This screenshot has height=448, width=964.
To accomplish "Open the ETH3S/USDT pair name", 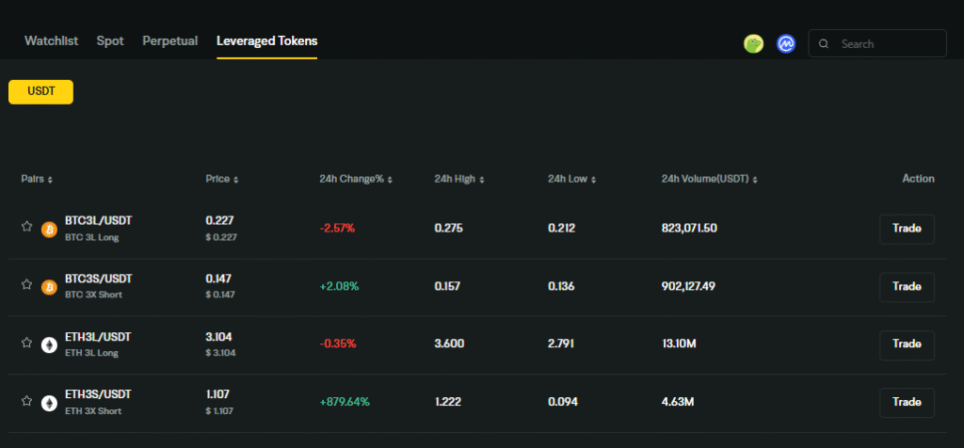I will [x=98, y=394].
